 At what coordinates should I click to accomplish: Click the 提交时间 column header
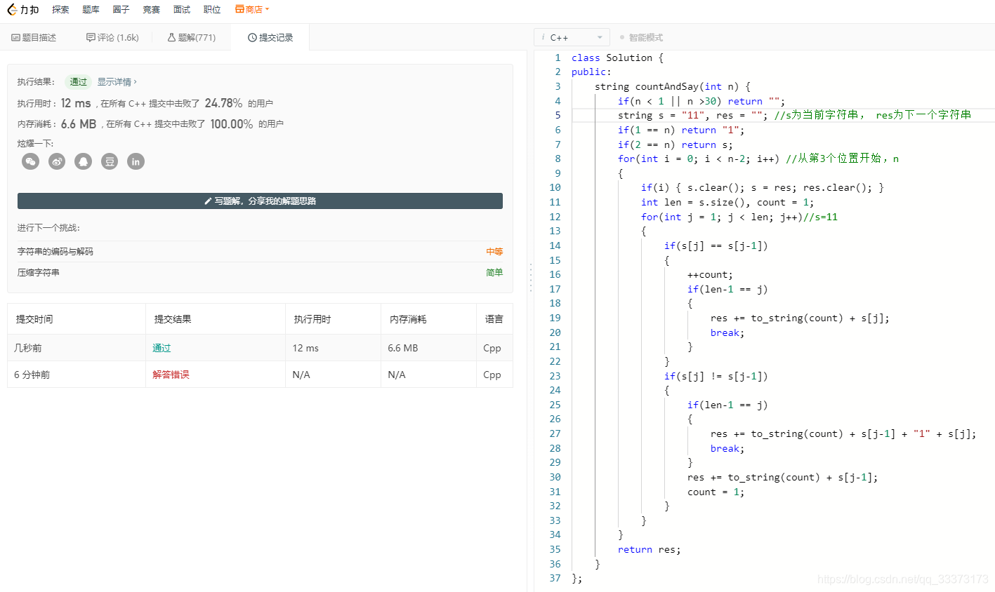pos(34,319)
